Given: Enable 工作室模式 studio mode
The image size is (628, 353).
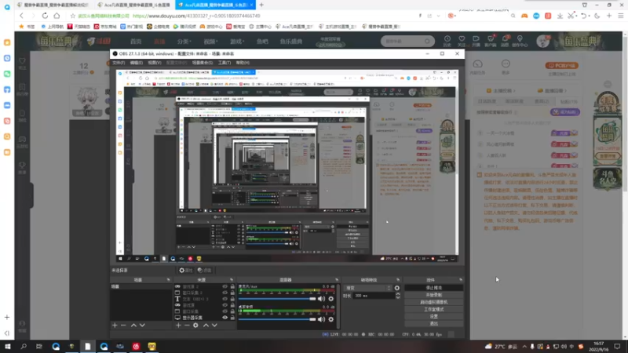Looking at the screenshot, I should click(x=434, y=309).
